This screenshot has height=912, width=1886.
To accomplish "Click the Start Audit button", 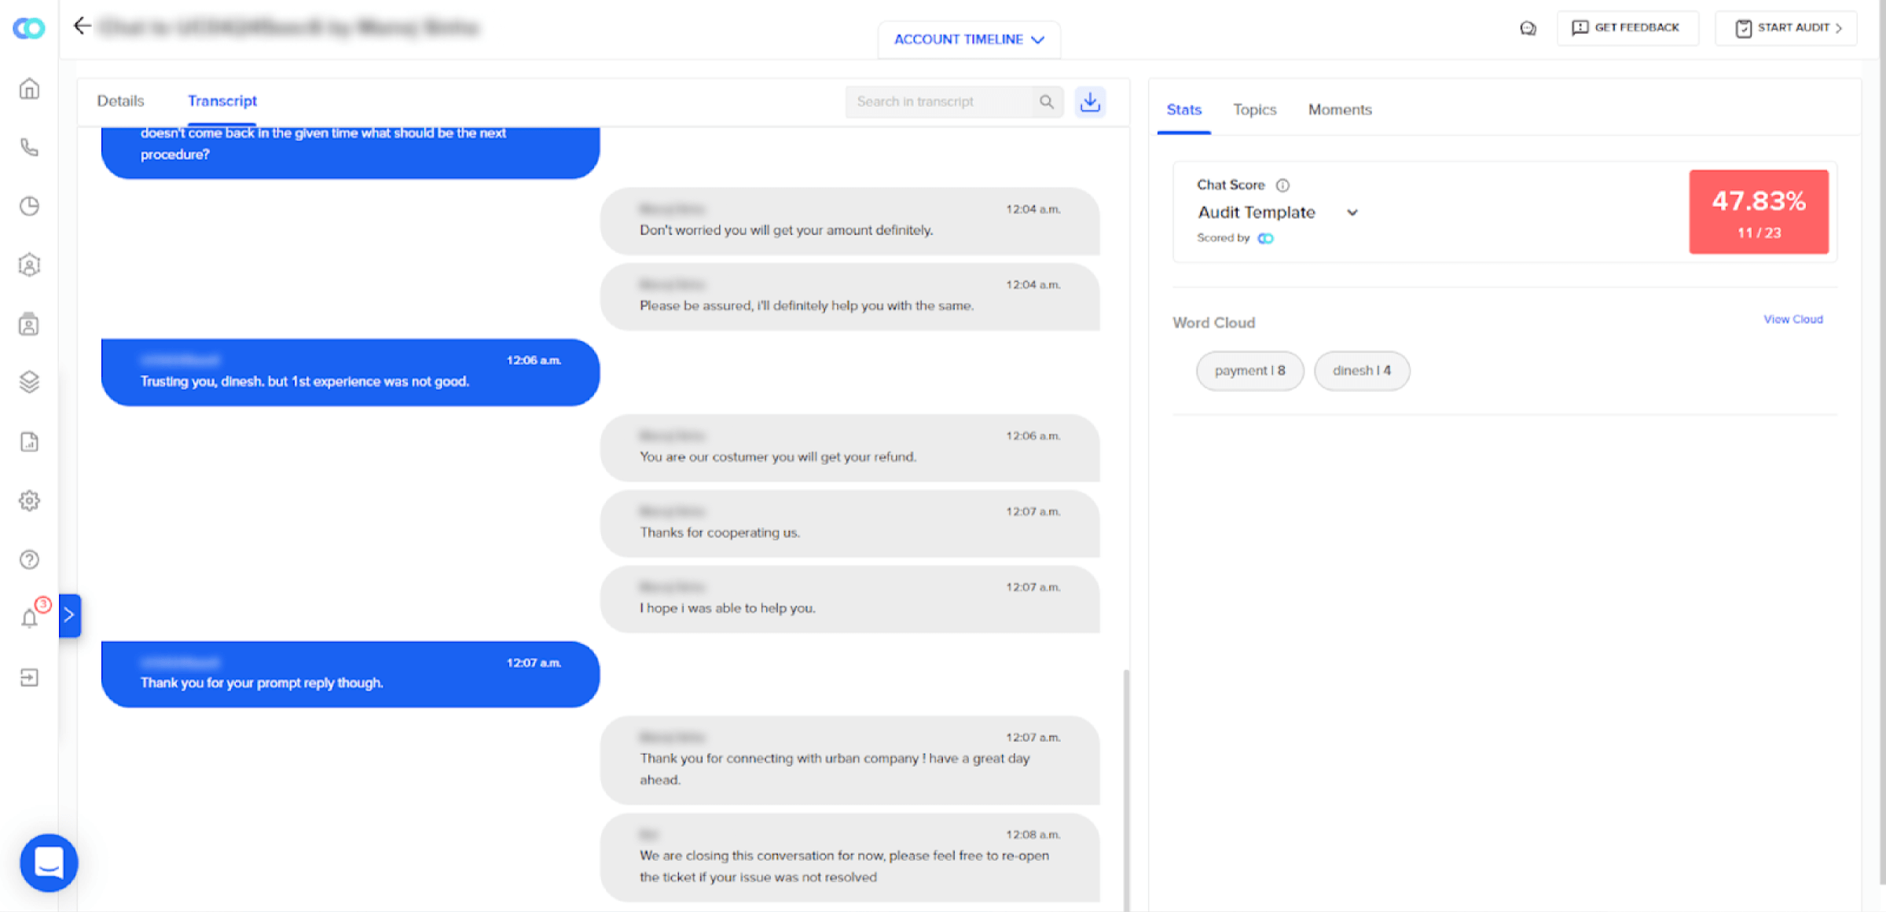I will 1785,27.
